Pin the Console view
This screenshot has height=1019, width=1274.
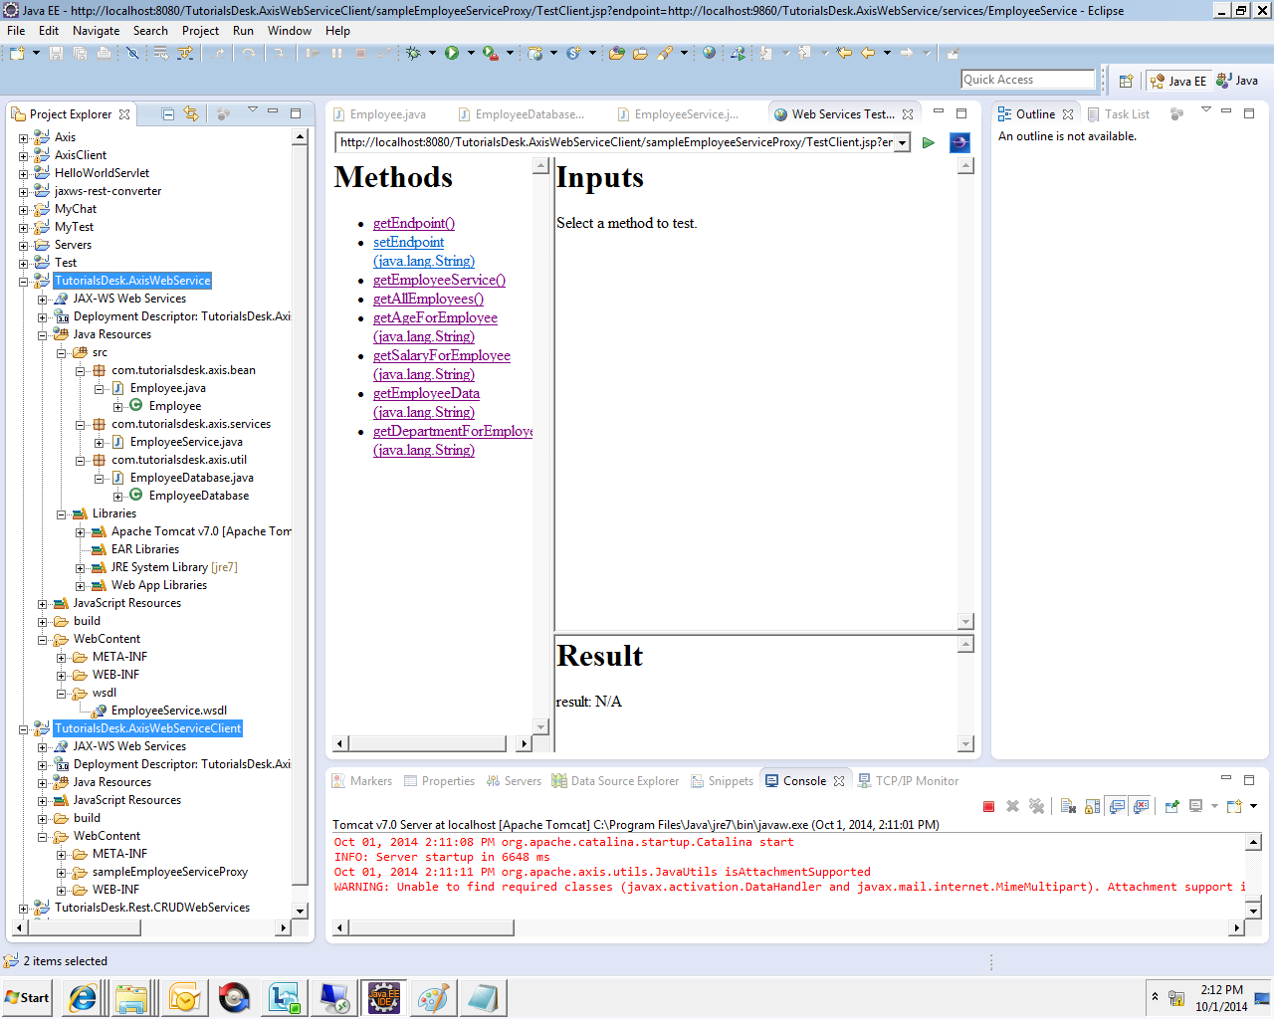(1169, 806)
